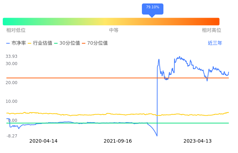Click the green 30 percentile horizontal line
Viewport: 238px width, 153px height.
pos(191,123)
